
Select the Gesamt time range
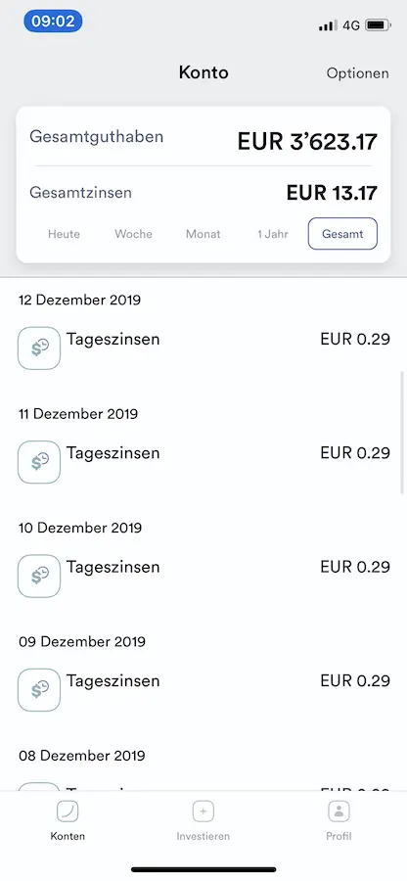(342, 234)
